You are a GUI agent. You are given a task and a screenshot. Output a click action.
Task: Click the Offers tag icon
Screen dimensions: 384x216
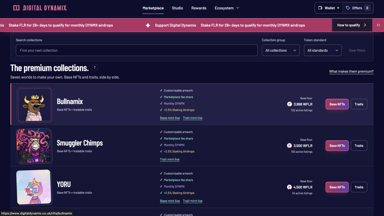point(348,8)
